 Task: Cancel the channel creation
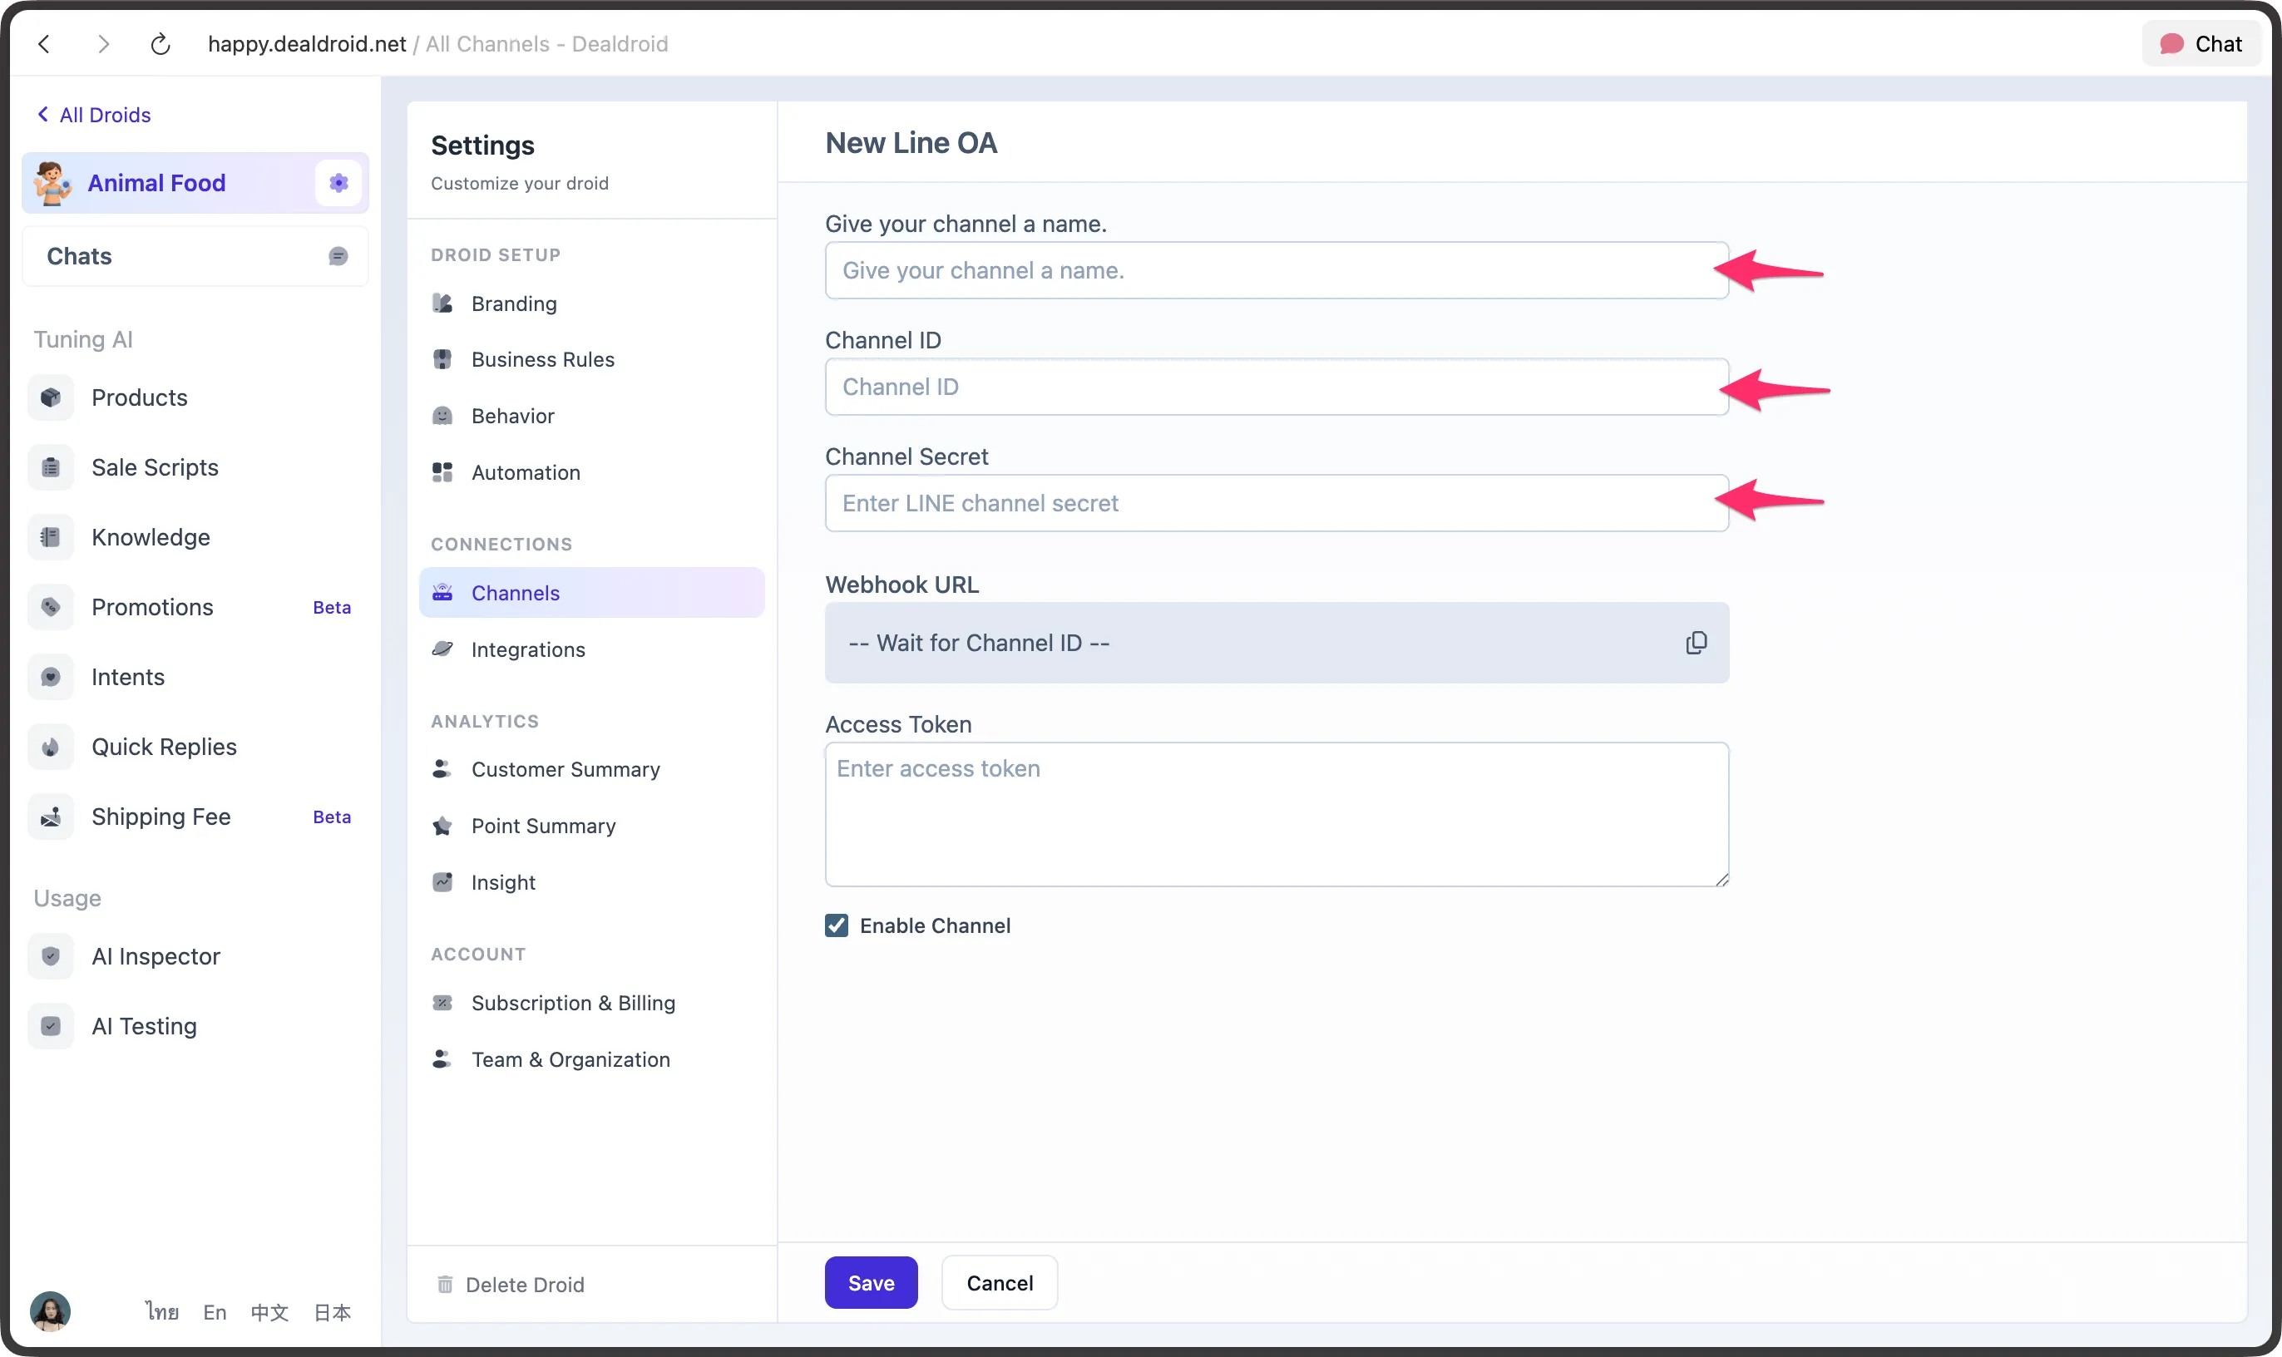point(998,1282)
